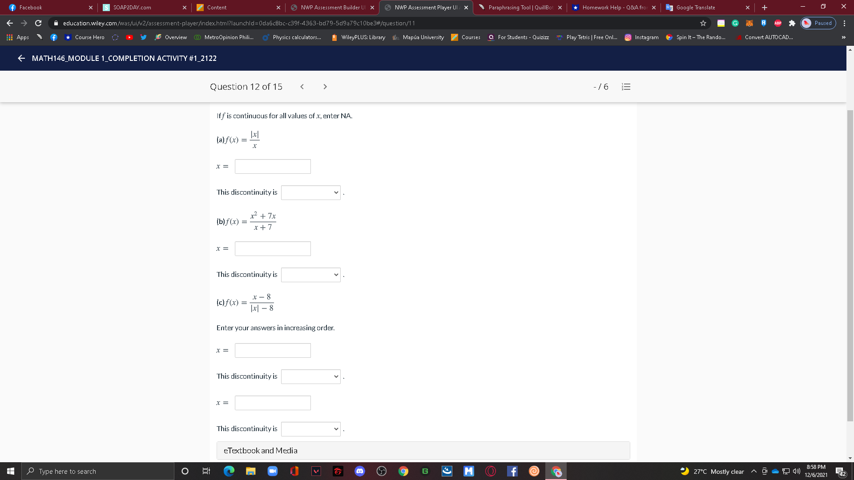Image resolution: width=854 pixels, height=480 pixels.
Task: Open the MetaMask extension
Action: tap(749, 23)
